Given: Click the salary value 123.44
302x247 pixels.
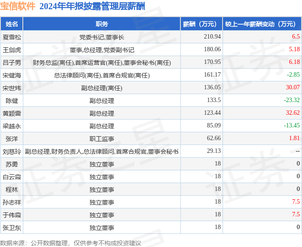Looking at the screenshot, I should point(212,113).
